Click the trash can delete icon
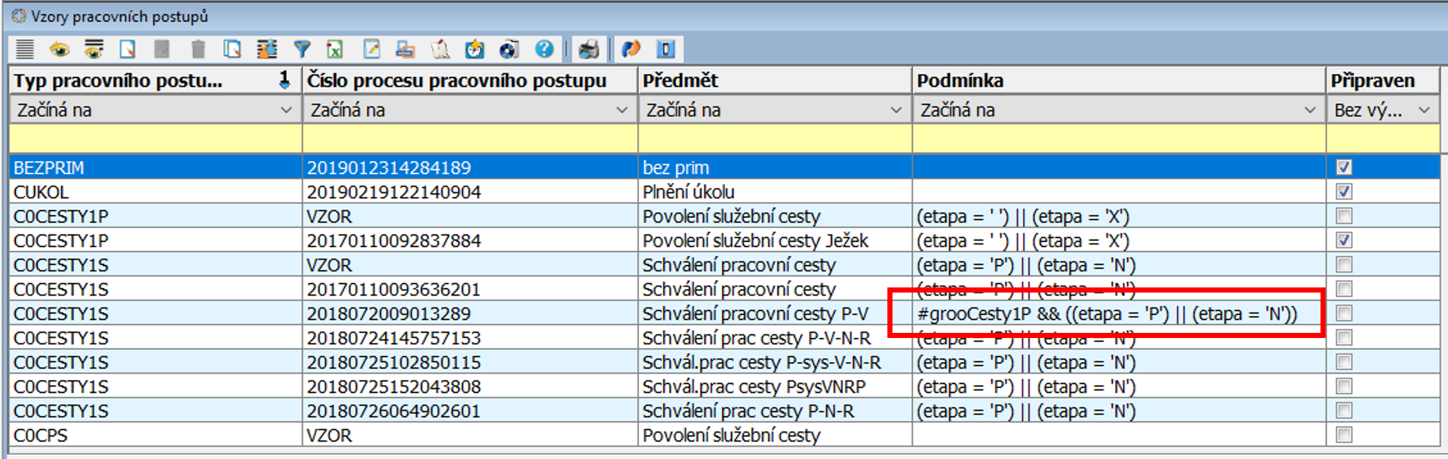The width and height of the screenshot is (1448, 459). click(x=198, y=49)
